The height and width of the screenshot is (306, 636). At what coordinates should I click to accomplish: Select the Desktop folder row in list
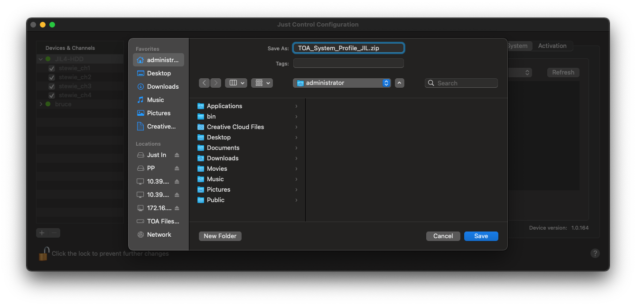pyautogui.click(x=247, y=137)
